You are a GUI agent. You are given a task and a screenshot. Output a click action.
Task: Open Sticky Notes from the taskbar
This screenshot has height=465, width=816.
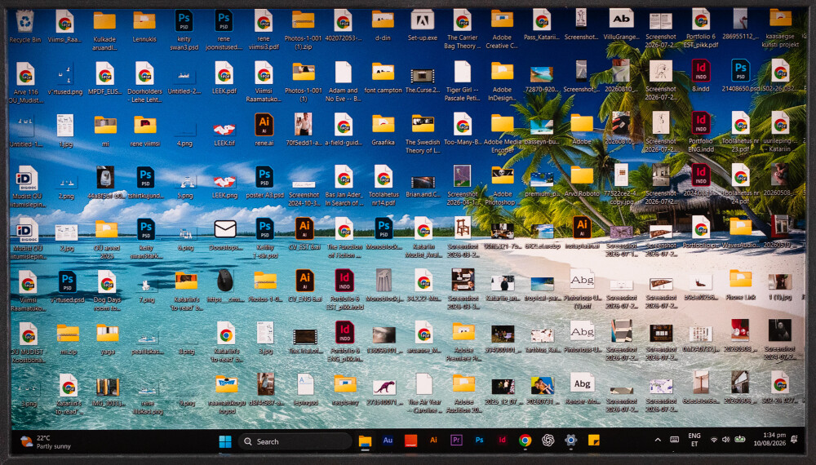coord(593,440)
